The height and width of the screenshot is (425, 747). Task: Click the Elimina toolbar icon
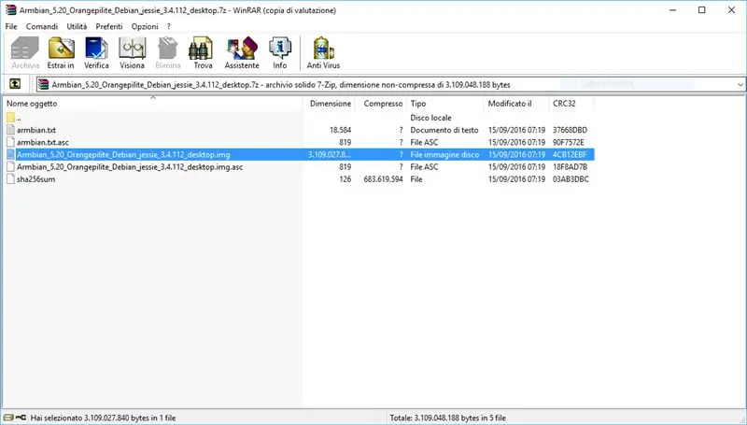click(168, 53)
